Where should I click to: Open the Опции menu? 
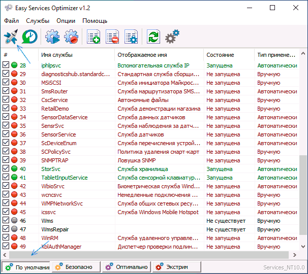coord(66,21)
